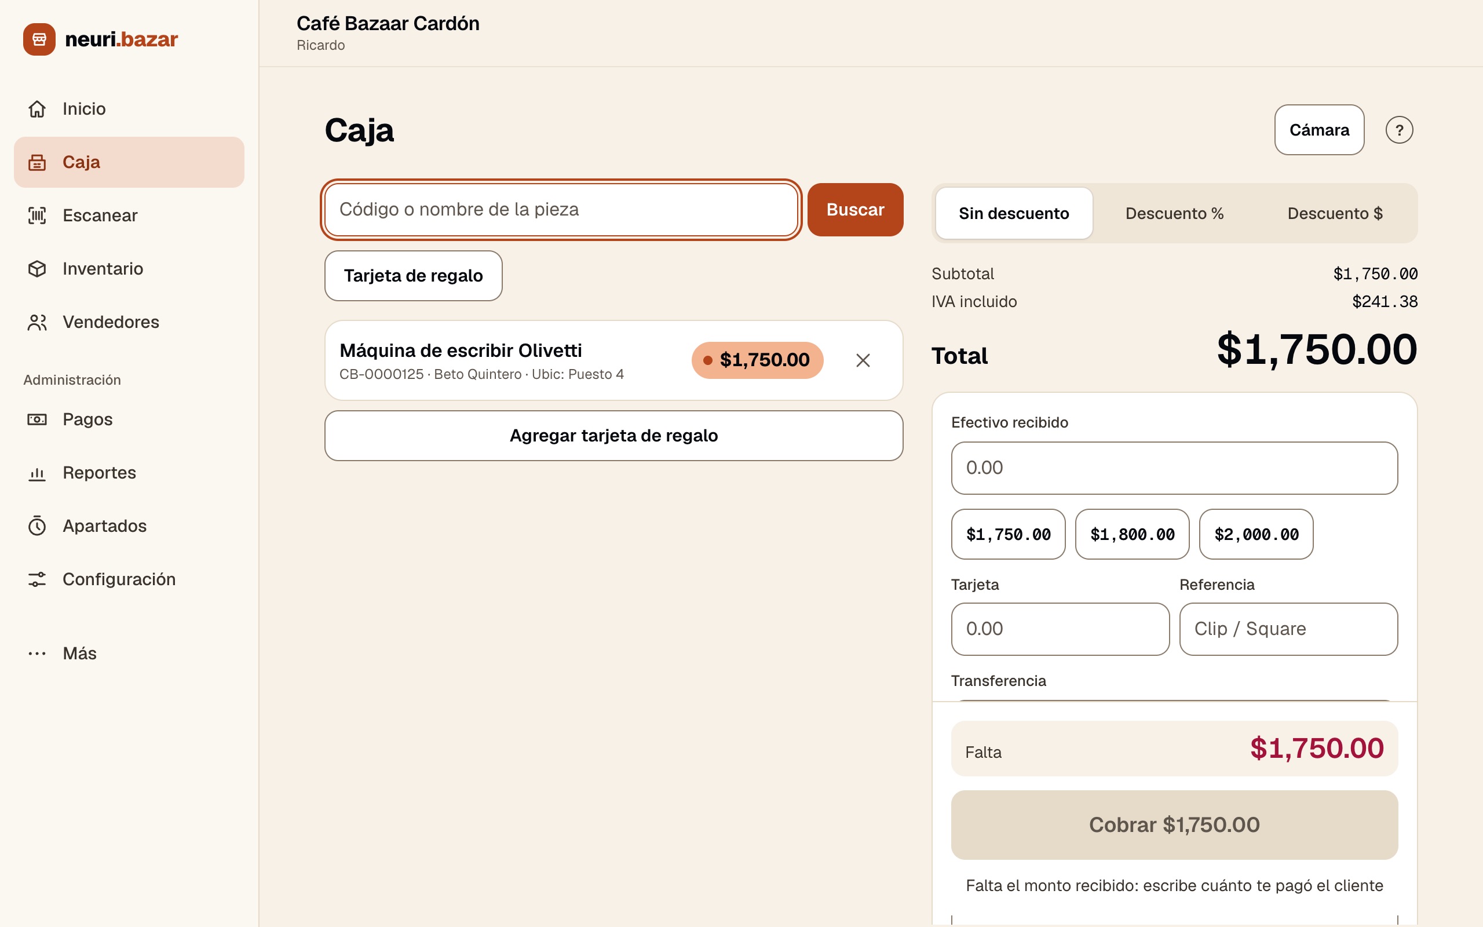The height and width of the screenshot is (927, 1483).
Task: Remove Máquina de escribir Olivetti from cart
Action: click(863, 360)
